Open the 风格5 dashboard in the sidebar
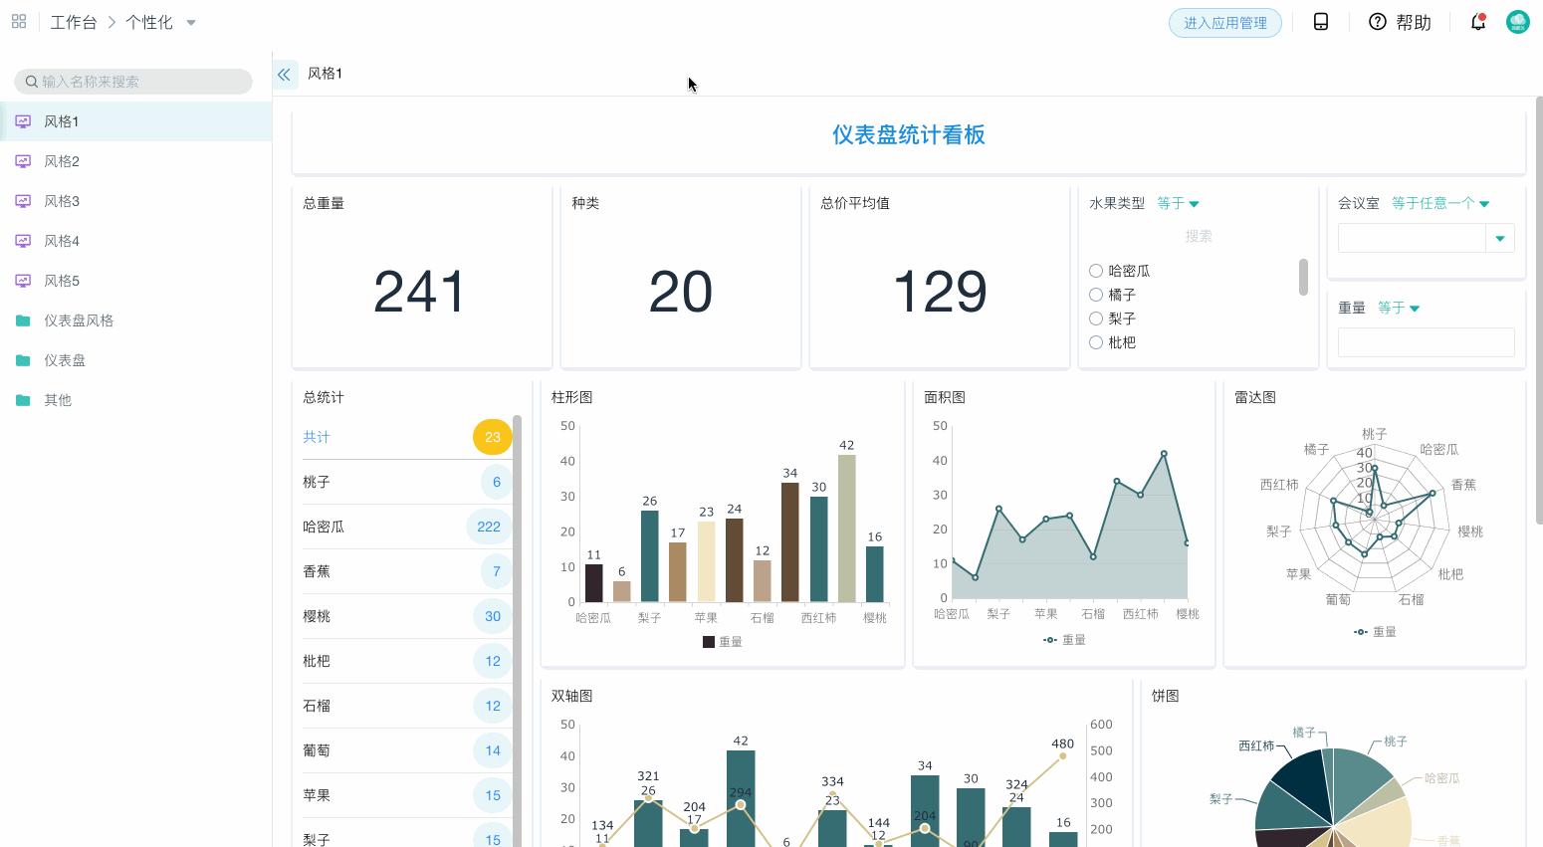Image resolution: width=1543 pixels, height=847 pixels. coord(62,281)
